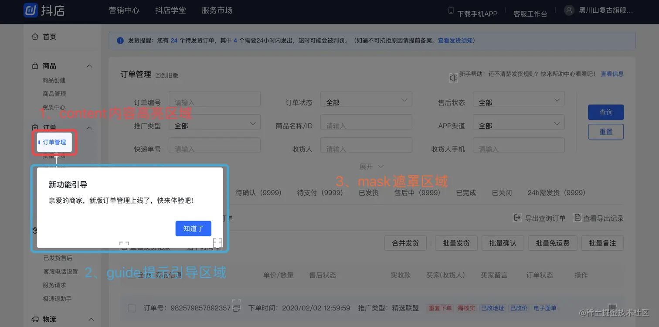Click the 买家留言 column header

(x=494, y=275)
